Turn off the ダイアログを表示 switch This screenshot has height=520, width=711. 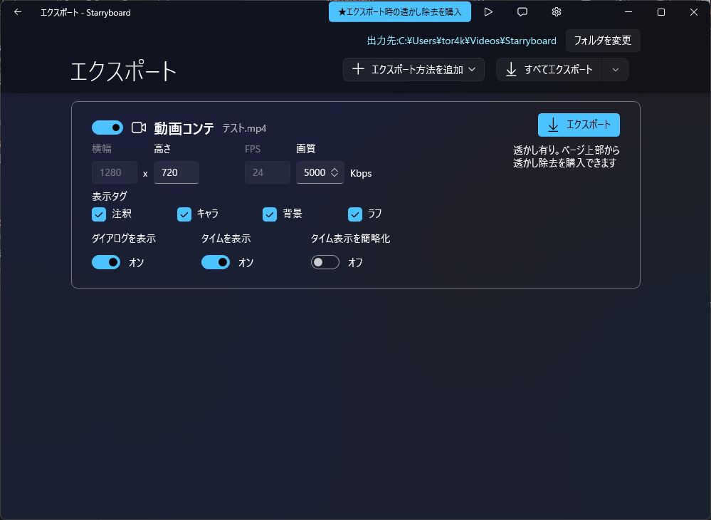(x=106, y=262)
